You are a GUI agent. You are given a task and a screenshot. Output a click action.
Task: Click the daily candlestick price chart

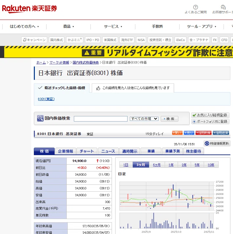point(167,196)
